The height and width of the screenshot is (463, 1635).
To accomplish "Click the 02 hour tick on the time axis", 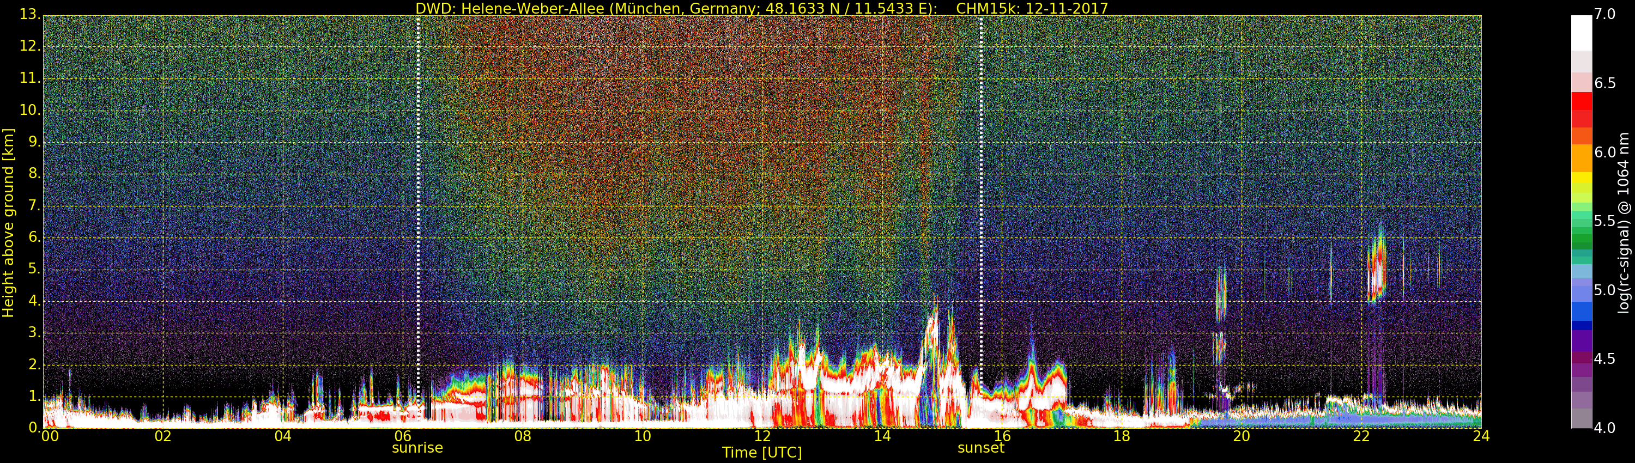I will click(x=163, y=436).
